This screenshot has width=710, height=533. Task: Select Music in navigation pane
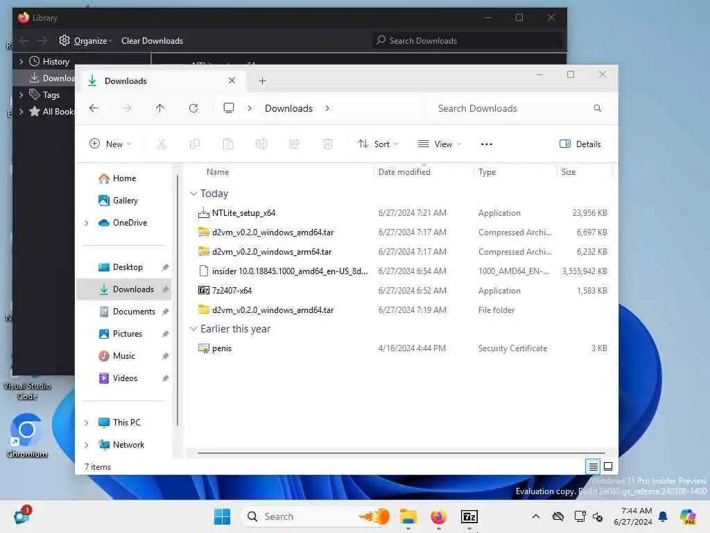pyautogui.click(x=123, y=356)
